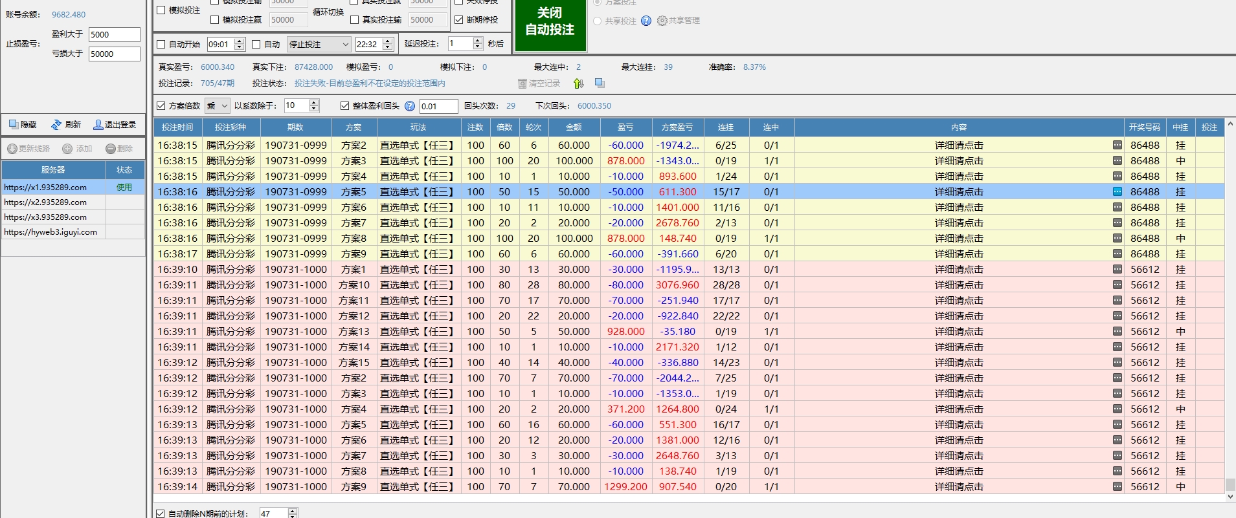This screenshot has height=518, width=1236.
Task: Click the 隐藏 (hide) button with window icon
Action: 22,124
